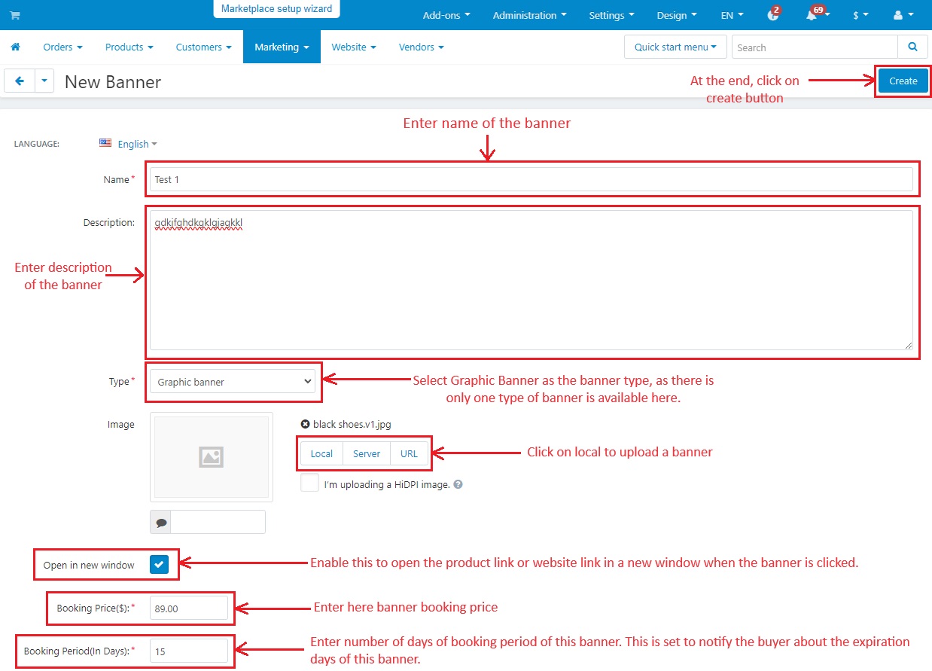Click the Create button
This screenshot has width=932, height=671.
[903, 81]
